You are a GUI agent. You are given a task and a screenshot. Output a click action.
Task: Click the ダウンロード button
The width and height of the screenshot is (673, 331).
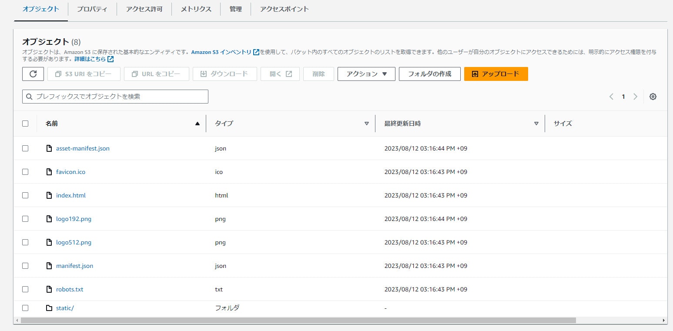(224, 74)
